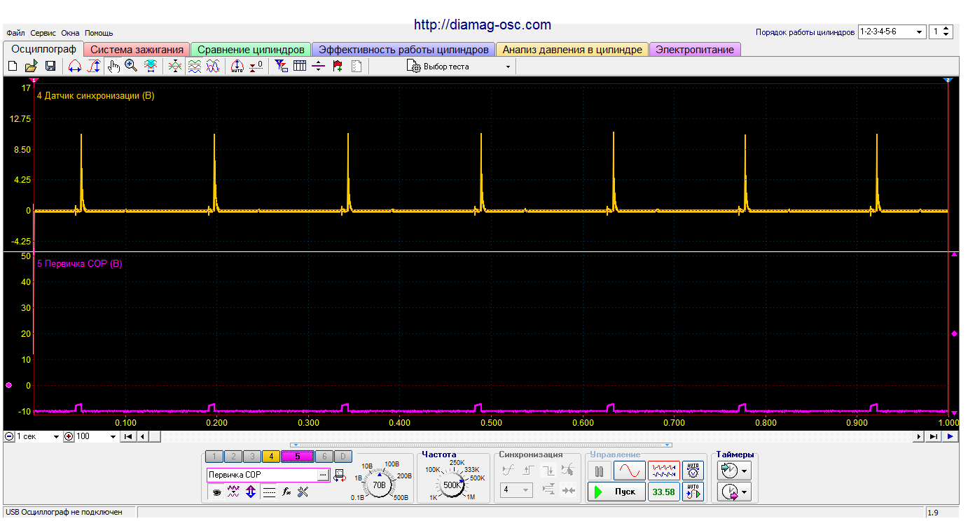968x521 pixels.
Task: Toggle channel visibility eye icon
Action: click(x=216, y=492)
